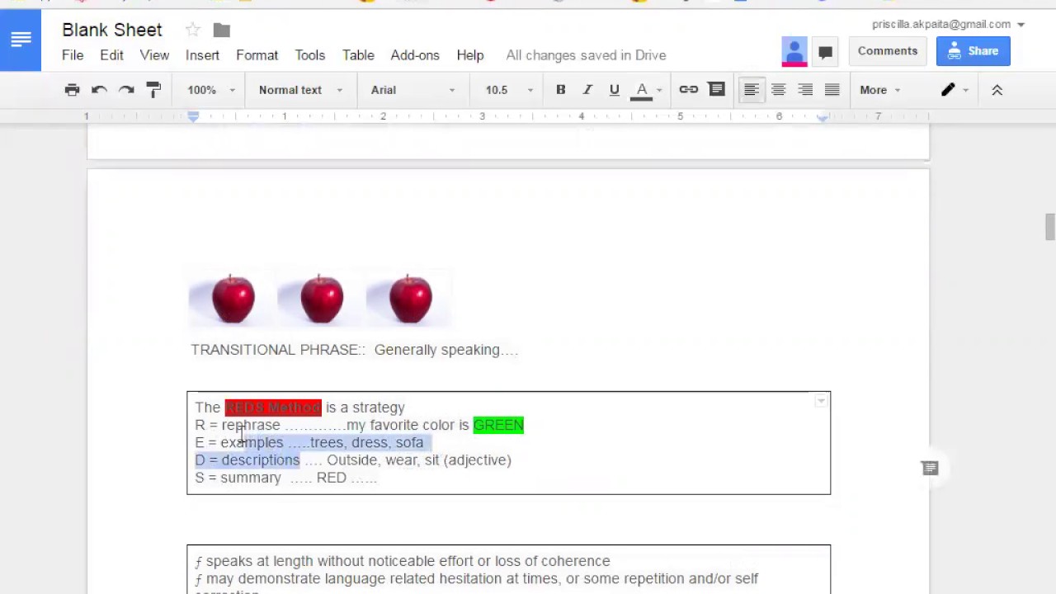The image size is (1056, 594).
Task: Add a comment via margin icon
Action: click(930, 469)
